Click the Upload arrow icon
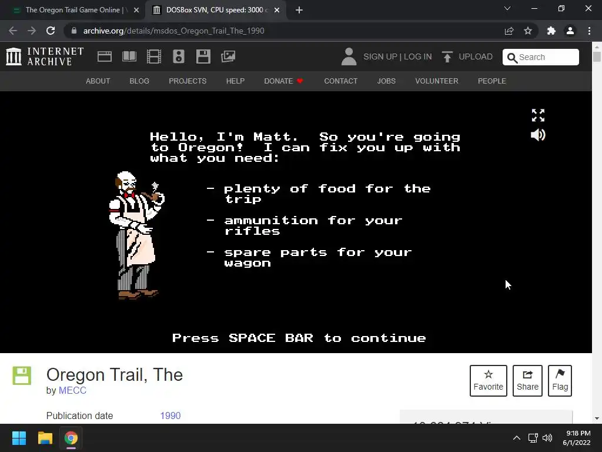 447,56
